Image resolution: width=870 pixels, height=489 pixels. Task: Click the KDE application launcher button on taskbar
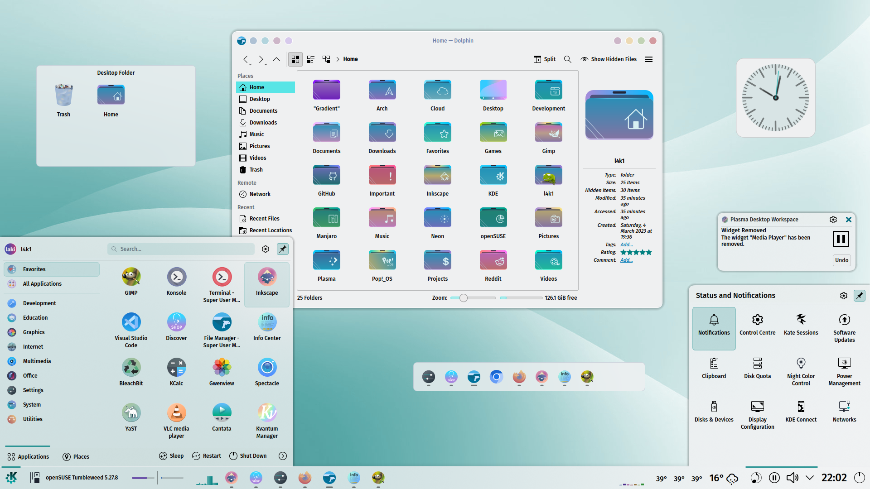pyautogui.click(x=11, y=477)
